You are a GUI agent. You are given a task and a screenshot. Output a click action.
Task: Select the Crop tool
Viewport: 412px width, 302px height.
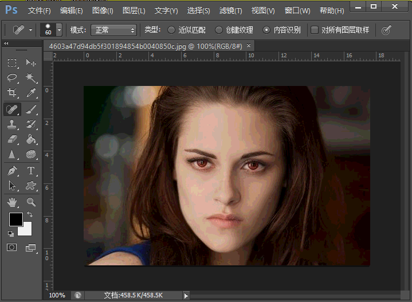coord(12,92)
